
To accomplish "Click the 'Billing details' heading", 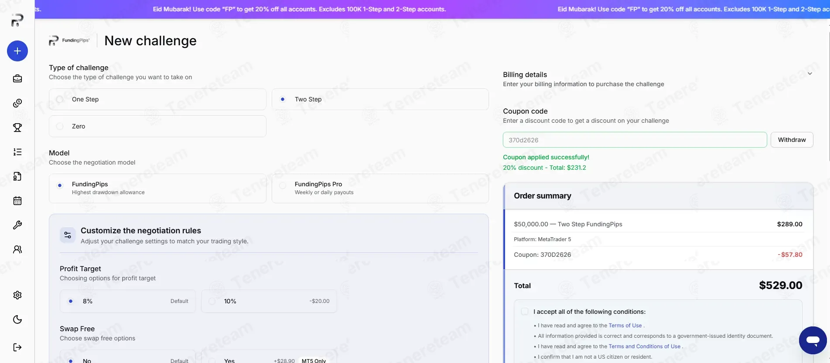I will 525,74.
